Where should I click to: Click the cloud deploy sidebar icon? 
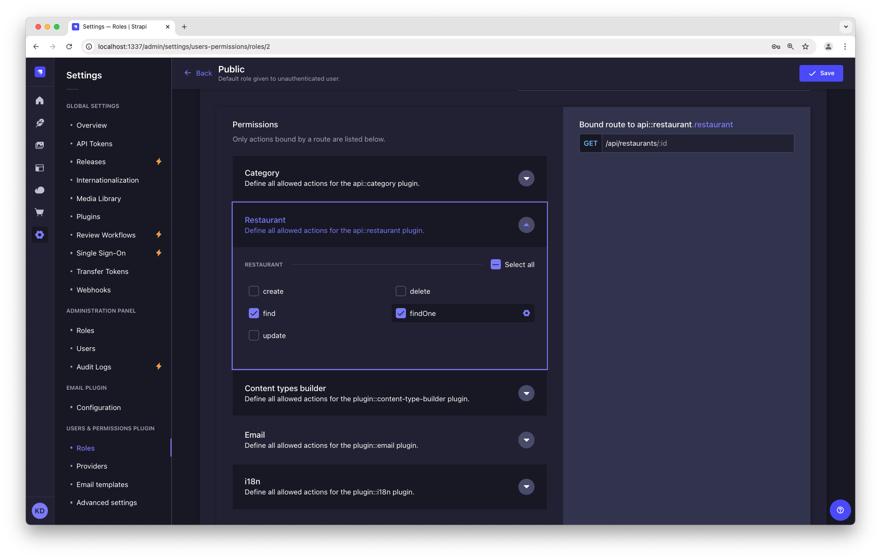(40, 190)
